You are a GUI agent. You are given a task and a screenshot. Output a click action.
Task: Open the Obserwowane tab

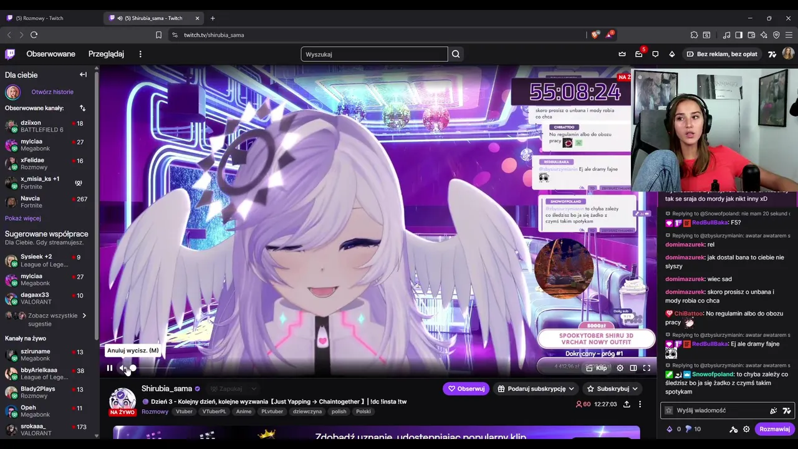(51, 54)
